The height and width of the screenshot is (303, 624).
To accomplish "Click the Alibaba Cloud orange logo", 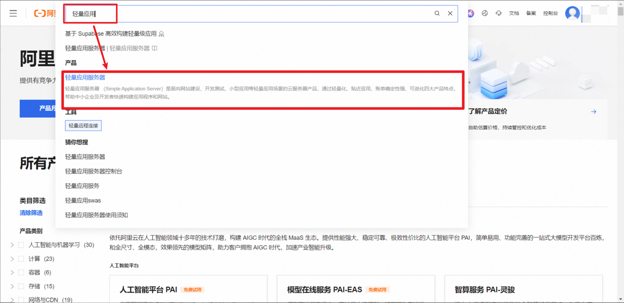I will (44, 13).
